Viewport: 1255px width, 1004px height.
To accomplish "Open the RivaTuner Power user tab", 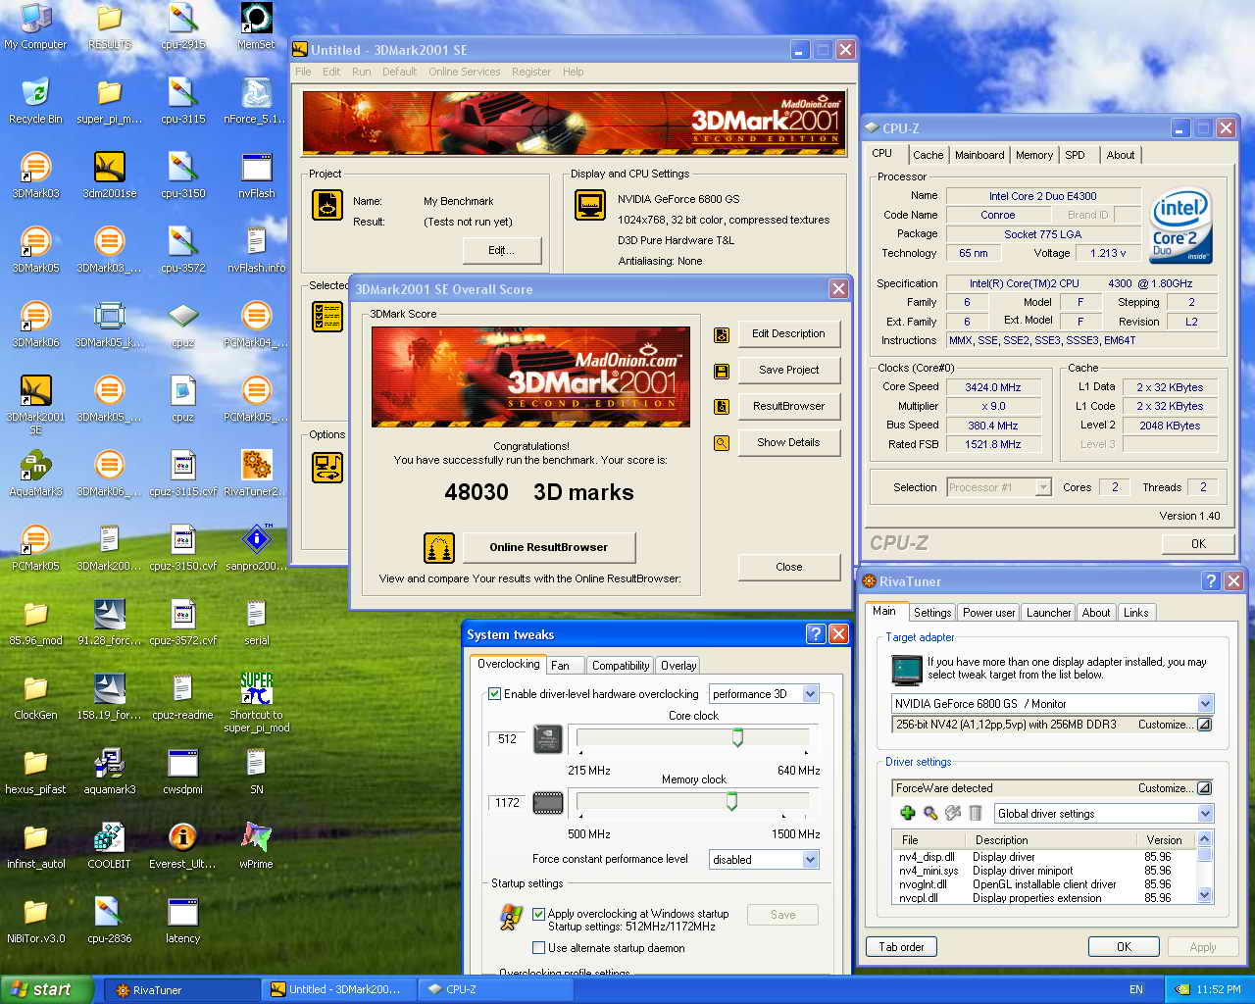I will pyautogui.click(x=988, y=613).
